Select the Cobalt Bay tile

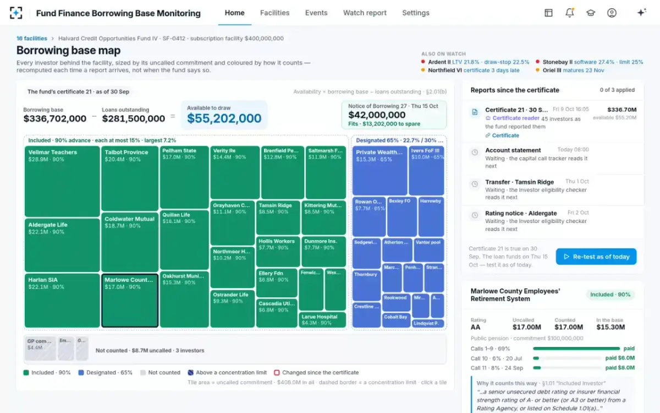coord(395,320)
